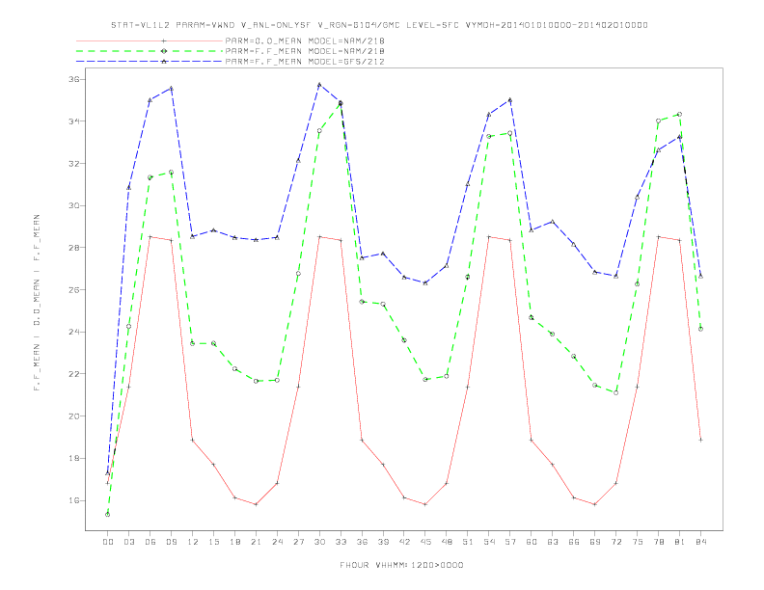The height and width of the screenshot is (590, 764).
Task: Select legend entry PARM=F.F_MEAN MODEL=GFS/212
Action: (x=305, y=62)
